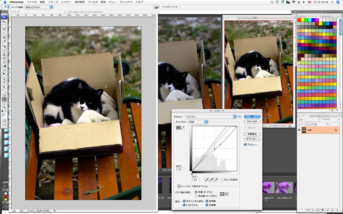The height and width of the screenshot is (214, 343).
Task: Uncheck 全チャンネル表示 checkbox
Action: (x=184, y=201)
